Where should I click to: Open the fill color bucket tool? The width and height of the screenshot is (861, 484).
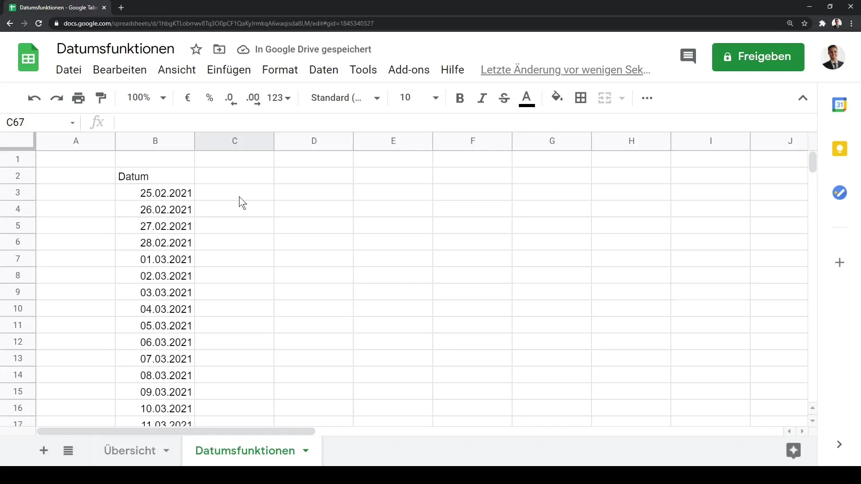click(x=557, y=97)
